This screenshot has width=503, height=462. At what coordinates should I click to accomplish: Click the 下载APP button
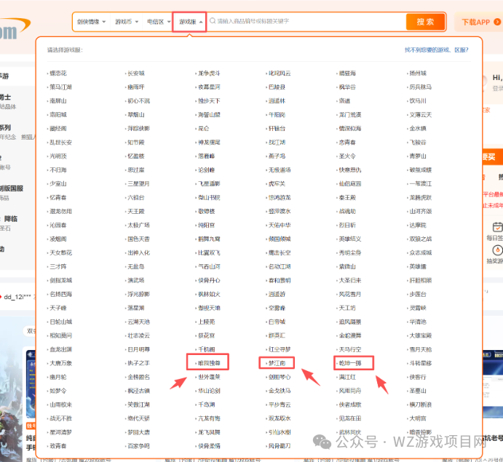coord(480,22)
